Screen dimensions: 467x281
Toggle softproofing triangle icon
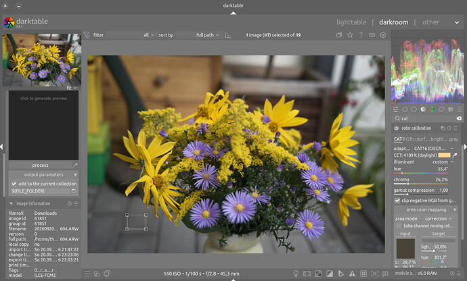tap(341, 274)
